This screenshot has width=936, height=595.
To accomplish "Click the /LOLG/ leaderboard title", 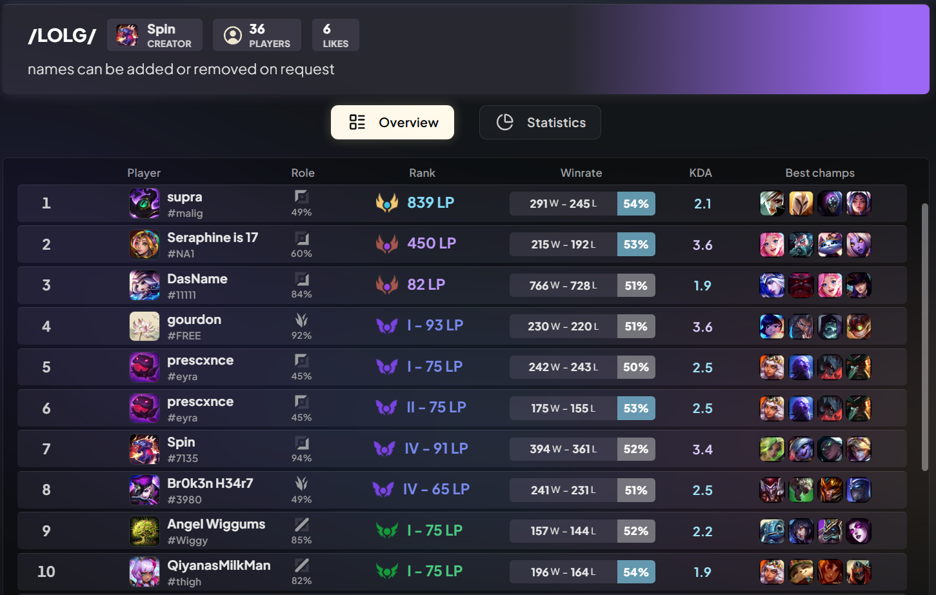I will pos(62,35).
